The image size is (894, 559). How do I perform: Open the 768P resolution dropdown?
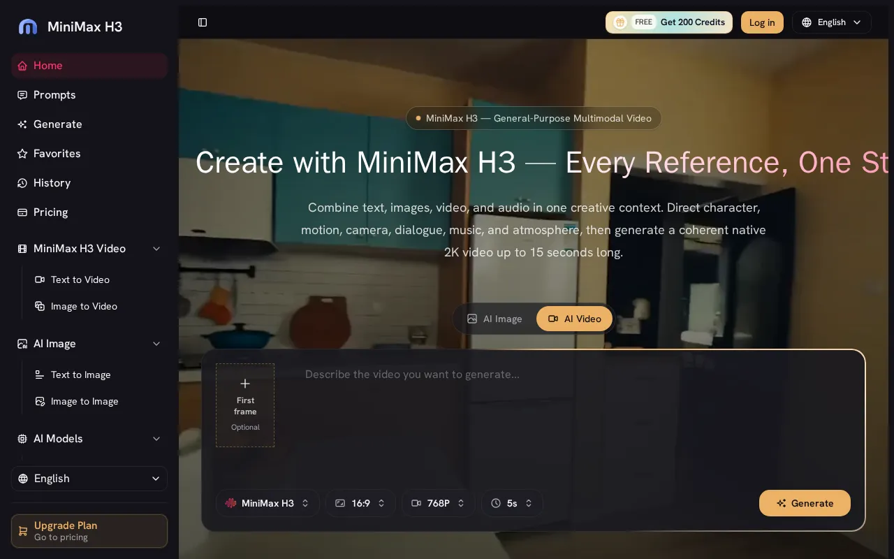click(439, 503)
